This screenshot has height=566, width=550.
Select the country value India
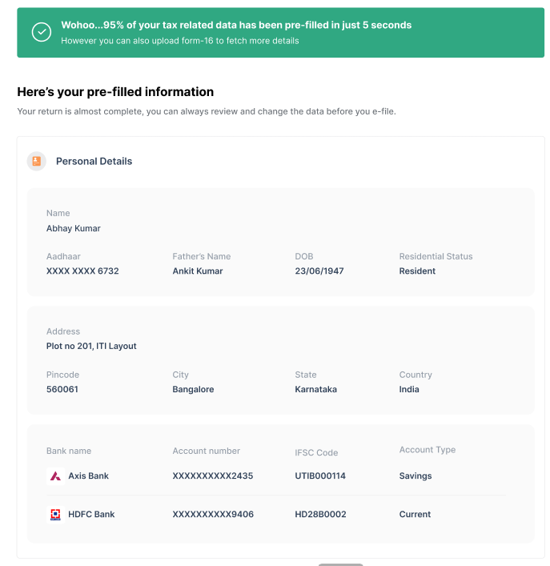(409, 390)
